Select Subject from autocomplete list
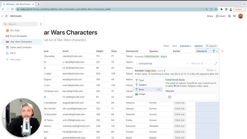Viewport: 247px width, 139px height. coord(148,85)
